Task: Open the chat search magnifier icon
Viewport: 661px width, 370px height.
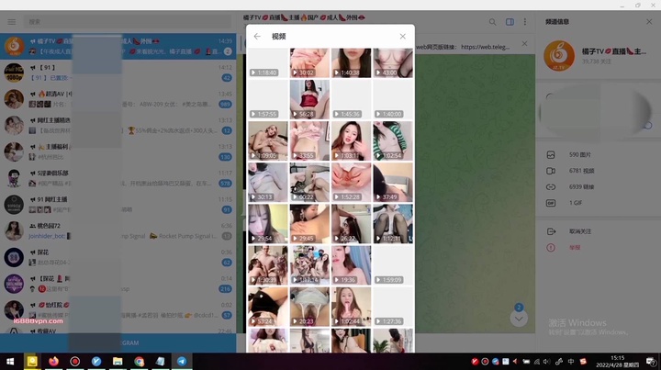Action: [x=492, y=22]
